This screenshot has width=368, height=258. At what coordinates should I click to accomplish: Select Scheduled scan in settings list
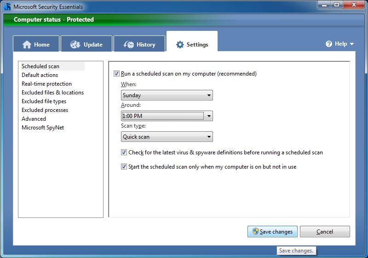52,66
